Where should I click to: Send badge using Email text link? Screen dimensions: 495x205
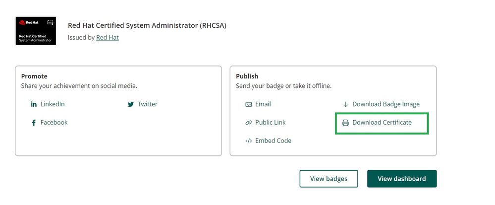coord(263,104)
